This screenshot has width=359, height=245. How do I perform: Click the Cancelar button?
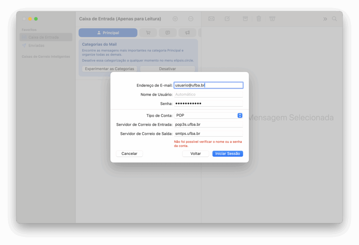pos(129,154)
